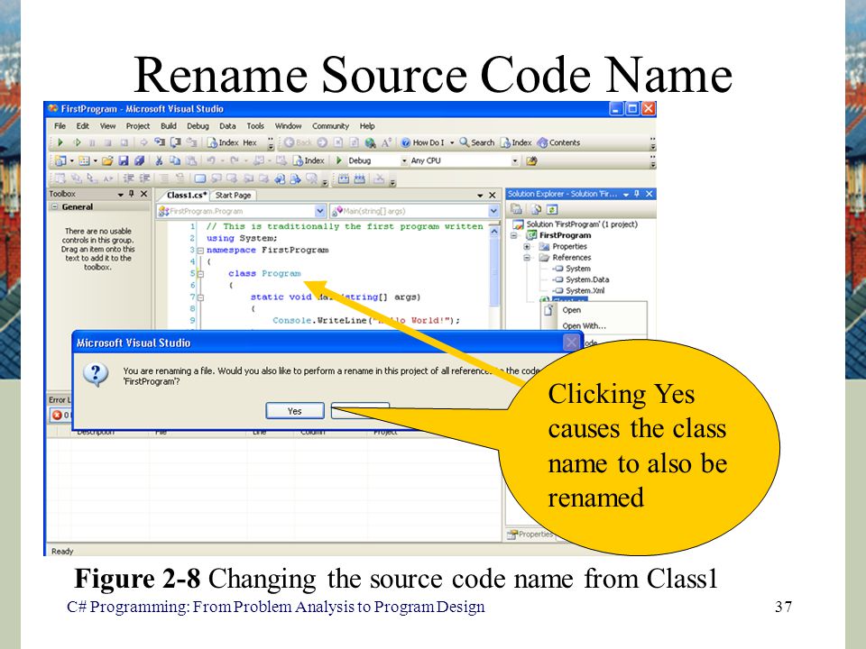Click the code editor vertical scrollbar up arrow
This screenshot has height=649, width=866.
(x=493, y=232)
